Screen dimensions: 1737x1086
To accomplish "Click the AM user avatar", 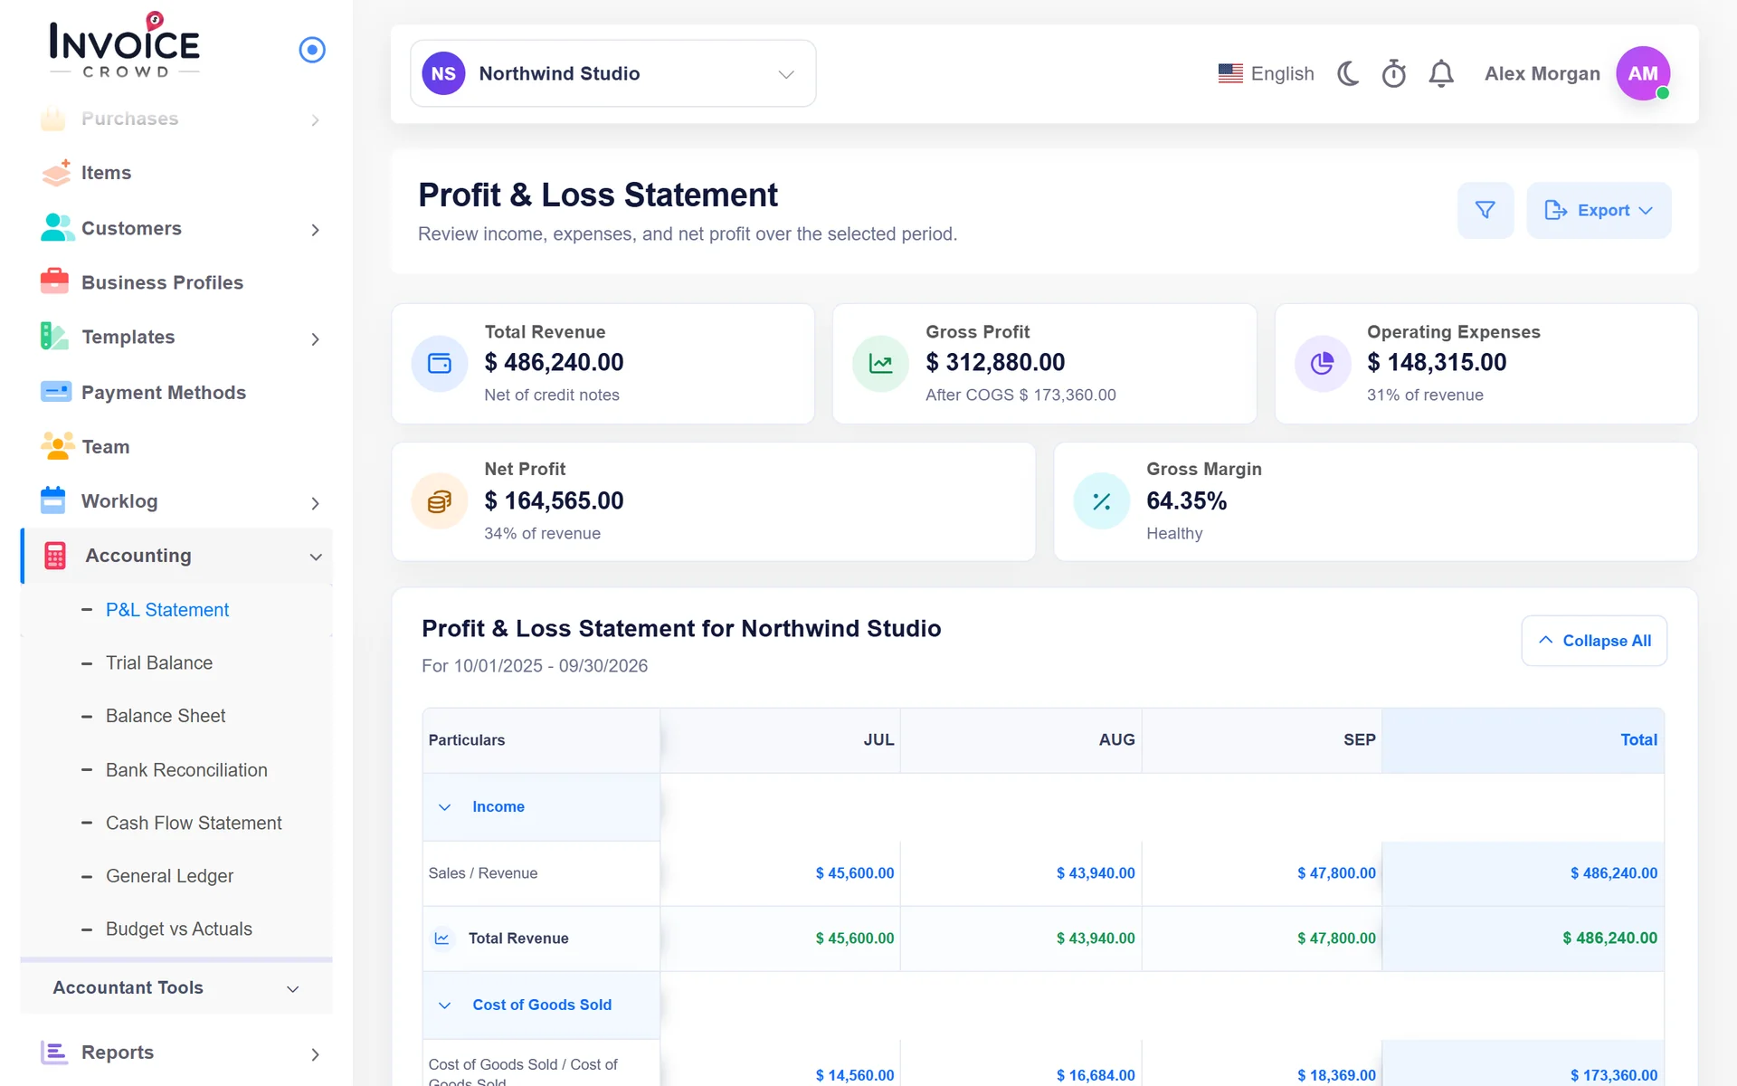I will pos(1643,73).
